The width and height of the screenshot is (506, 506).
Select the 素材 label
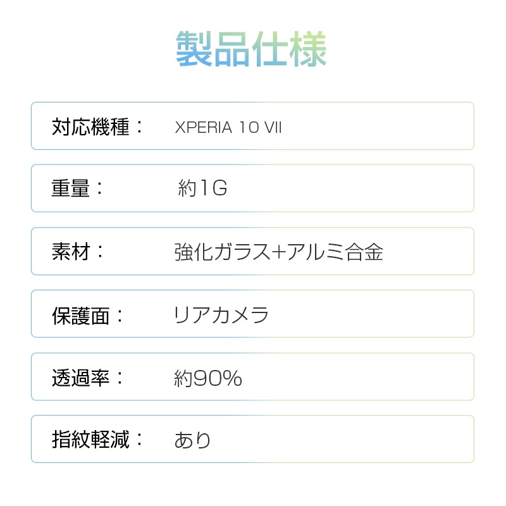click(x=71, y=251)
